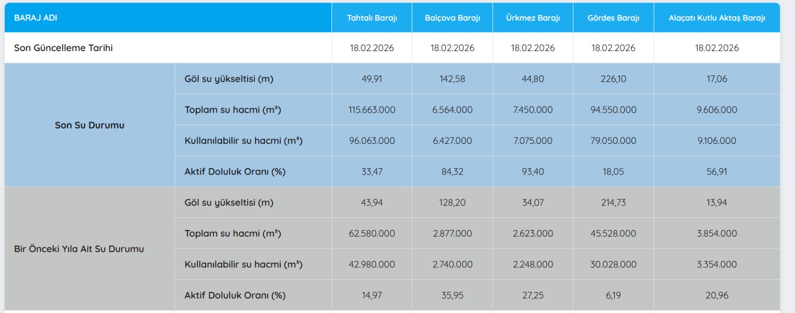Image resolution: width=795 pixels, height=313 pixels.
Task: Select the 56,91 fill rate value
Action: point(716,172)
